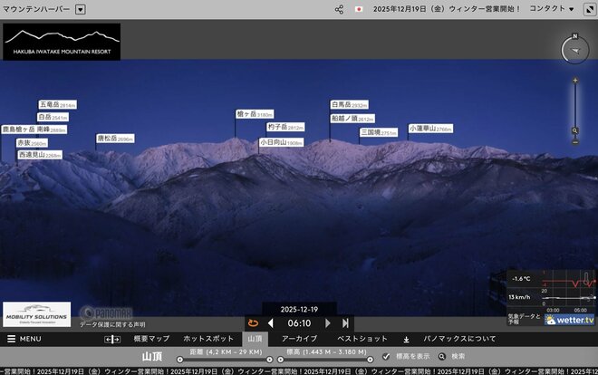Click the 2025-12-19 date display

[299, 310]
